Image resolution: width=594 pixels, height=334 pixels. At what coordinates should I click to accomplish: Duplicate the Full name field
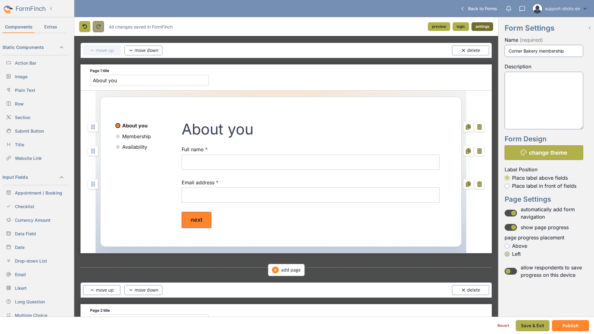point(468,151)
